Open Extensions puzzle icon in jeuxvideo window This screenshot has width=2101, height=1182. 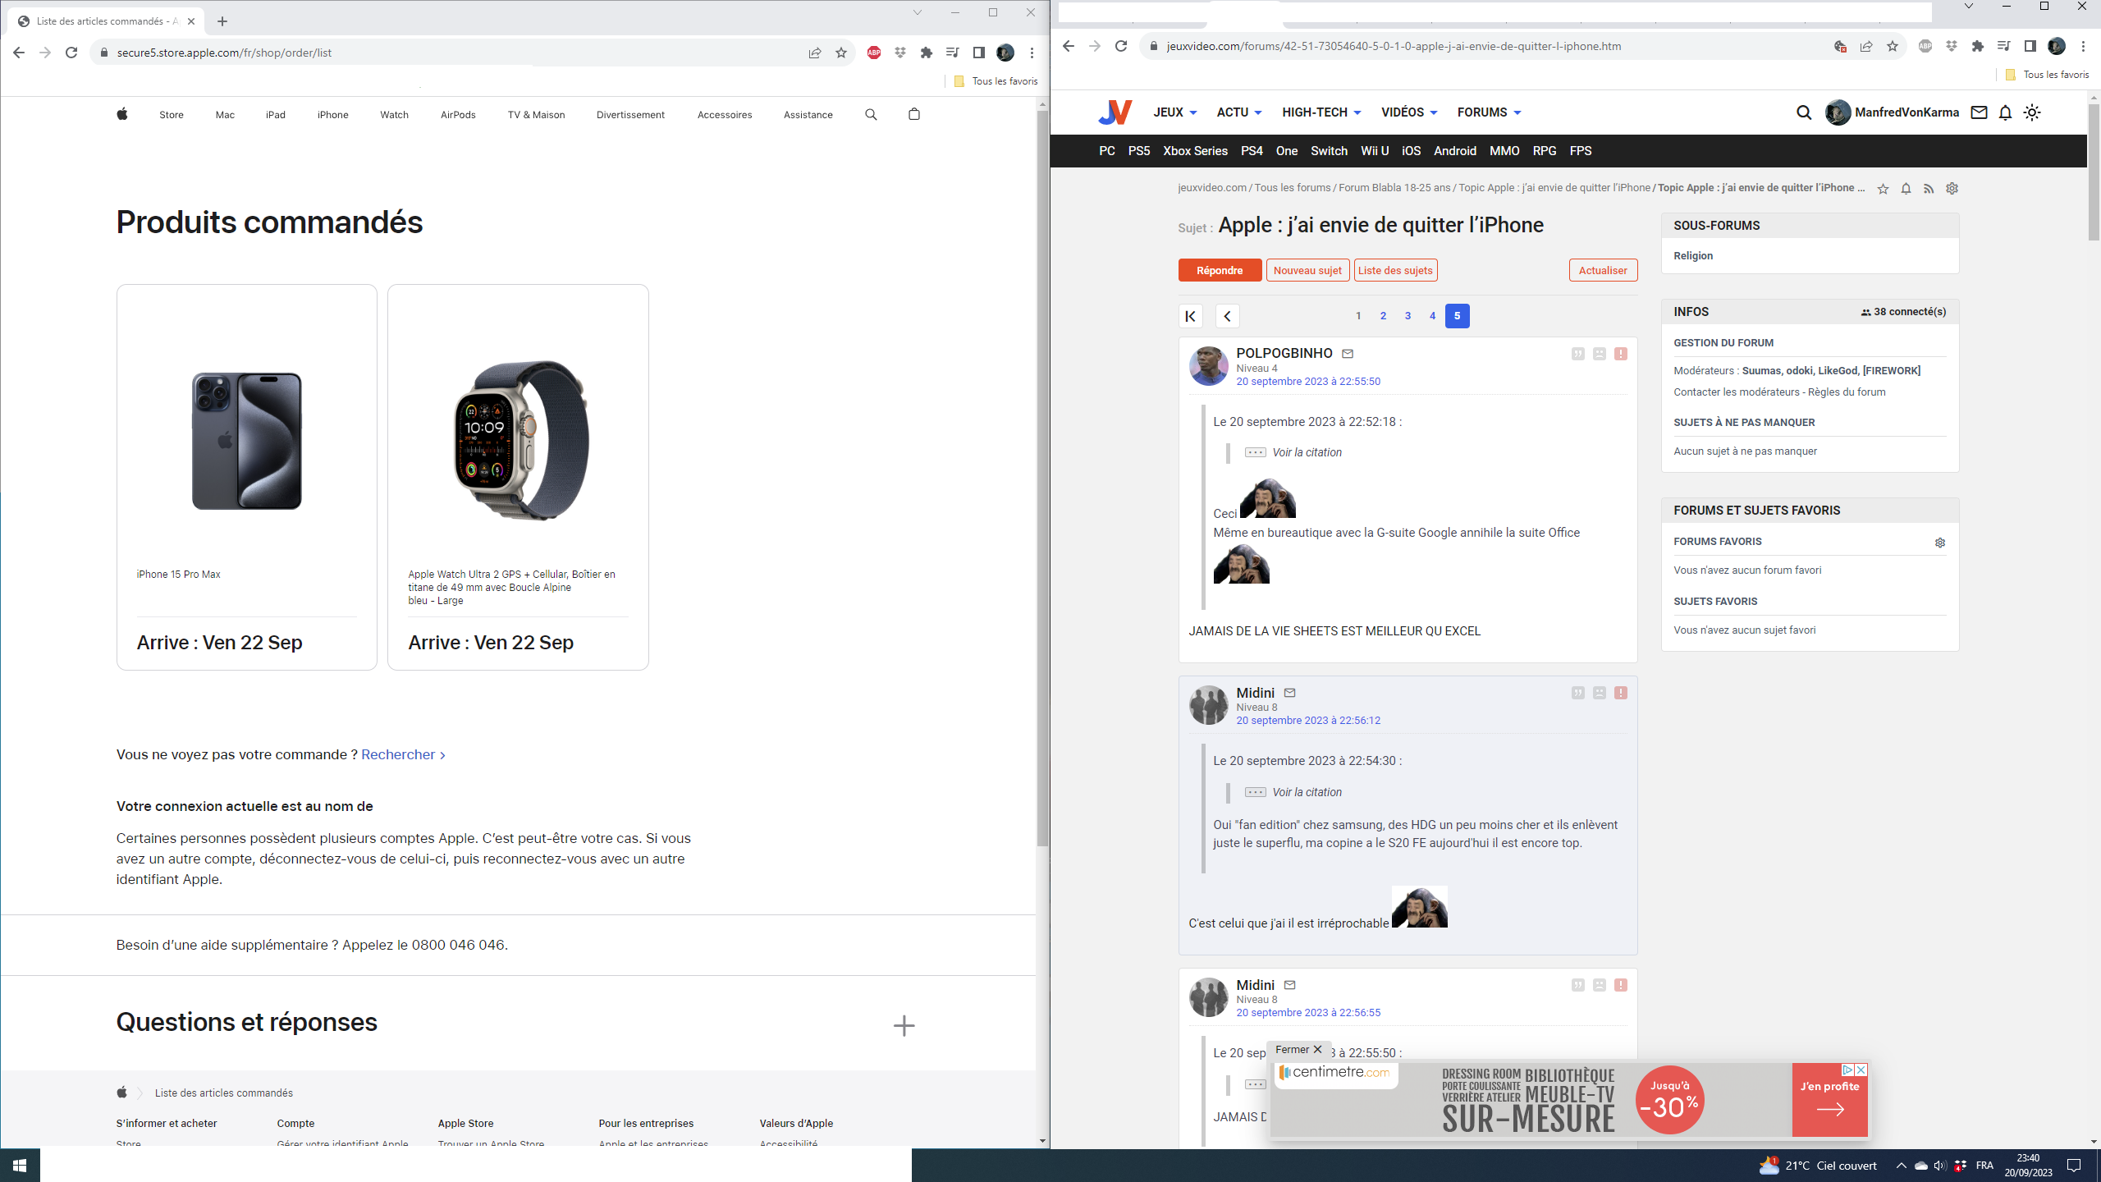(1977, 46)
